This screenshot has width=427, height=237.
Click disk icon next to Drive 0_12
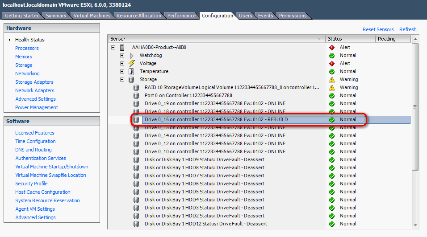click(x=136, y=143)
